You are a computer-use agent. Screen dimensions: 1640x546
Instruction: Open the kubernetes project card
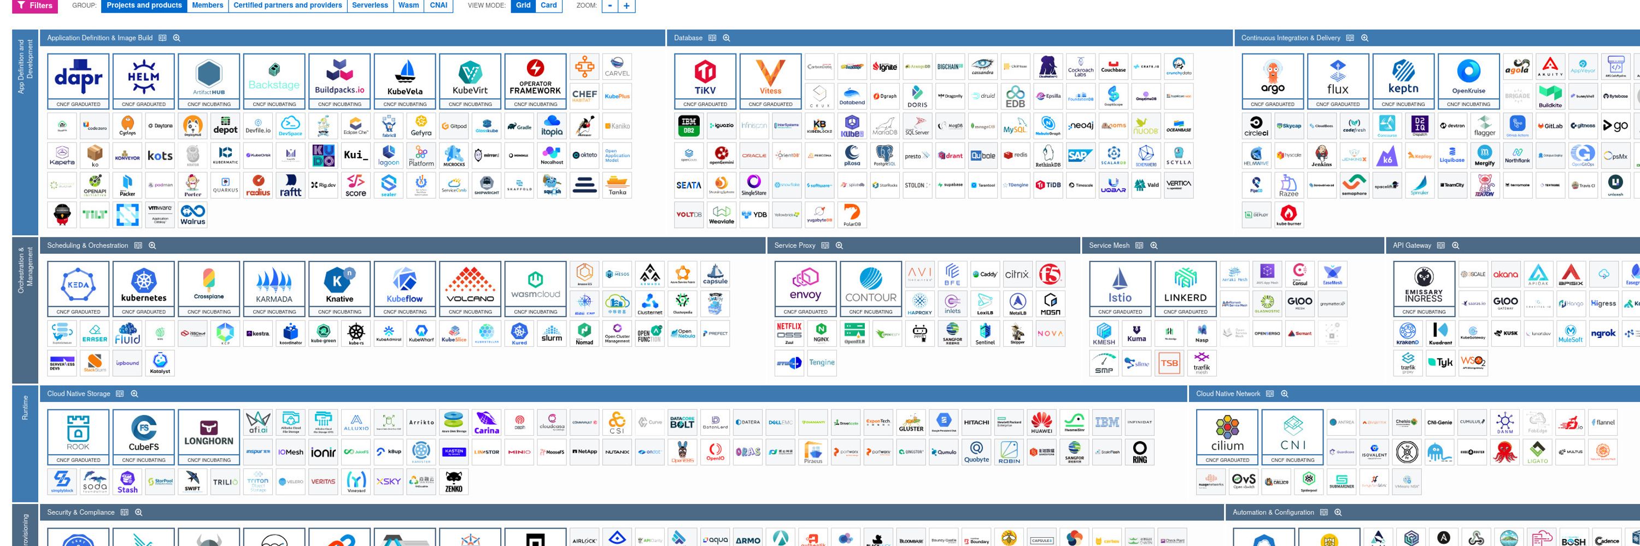[x=144, y=289]
